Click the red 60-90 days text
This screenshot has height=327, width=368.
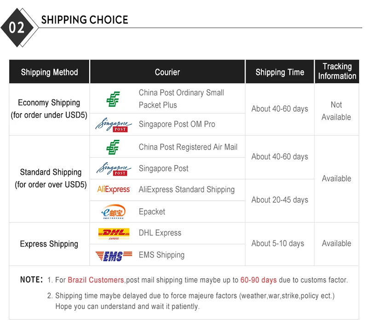258,280
